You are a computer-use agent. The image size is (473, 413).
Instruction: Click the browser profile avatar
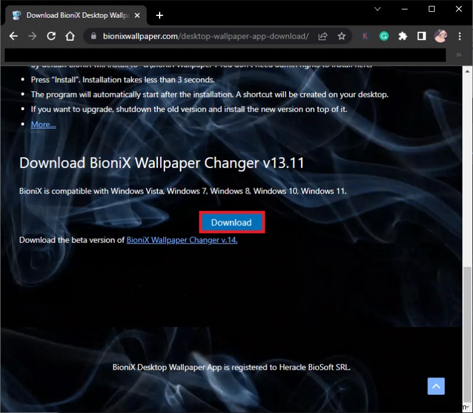(440, 36)
